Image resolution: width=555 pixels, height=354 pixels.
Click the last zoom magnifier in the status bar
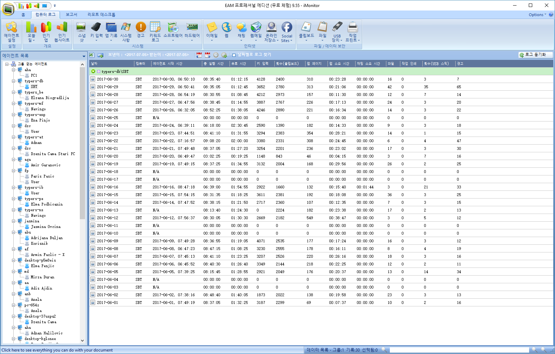(543, 350)
